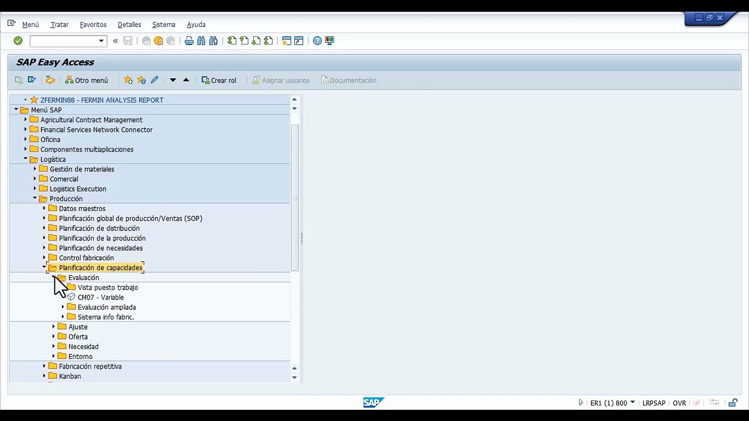Open the Favoritos menu
The height and width of the screenshot is (421, 749).
93,25
